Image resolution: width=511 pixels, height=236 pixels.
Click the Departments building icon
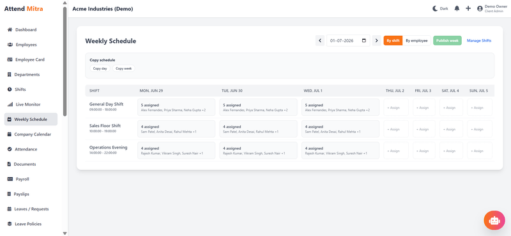pos(9,74)
